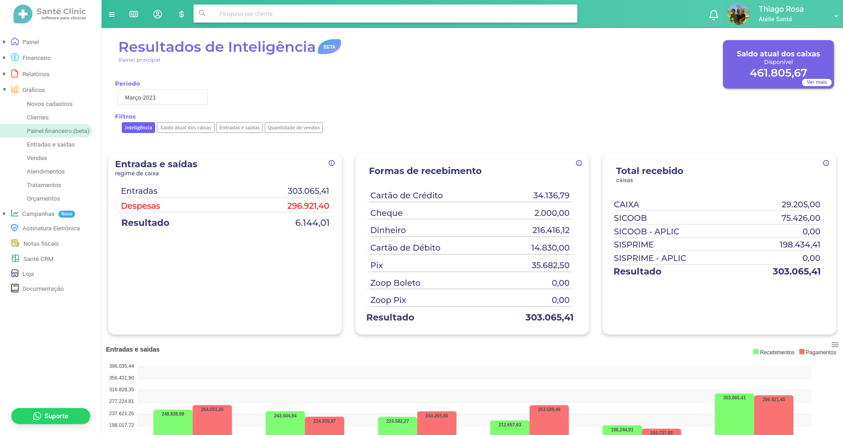Open the Thiago Rosa user dropdown
The height and width of the screenshot is (435, 843).
(x=835, y=16)
